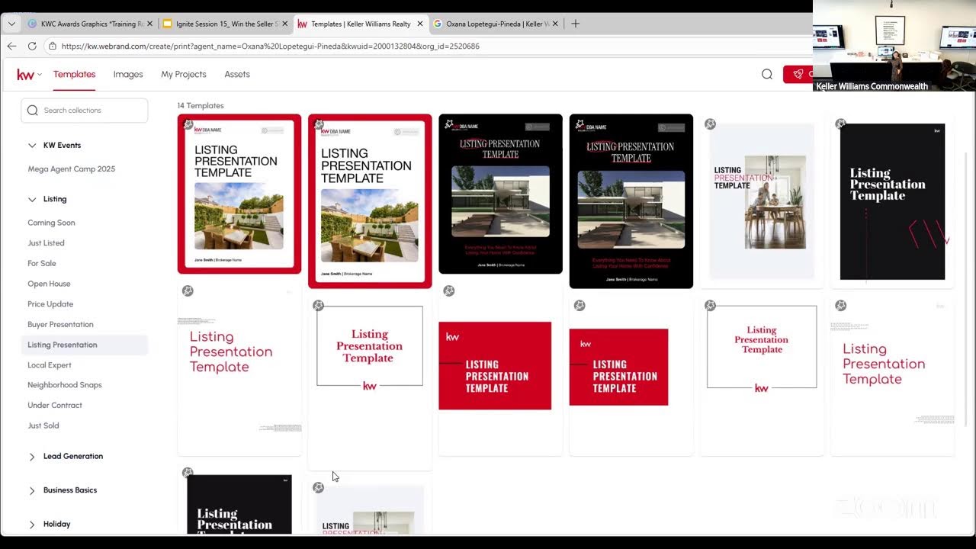Screen dimensions: 976x549
Task: Open the Images nav tab
Action: pyautogui.click(x=128, y=74)
